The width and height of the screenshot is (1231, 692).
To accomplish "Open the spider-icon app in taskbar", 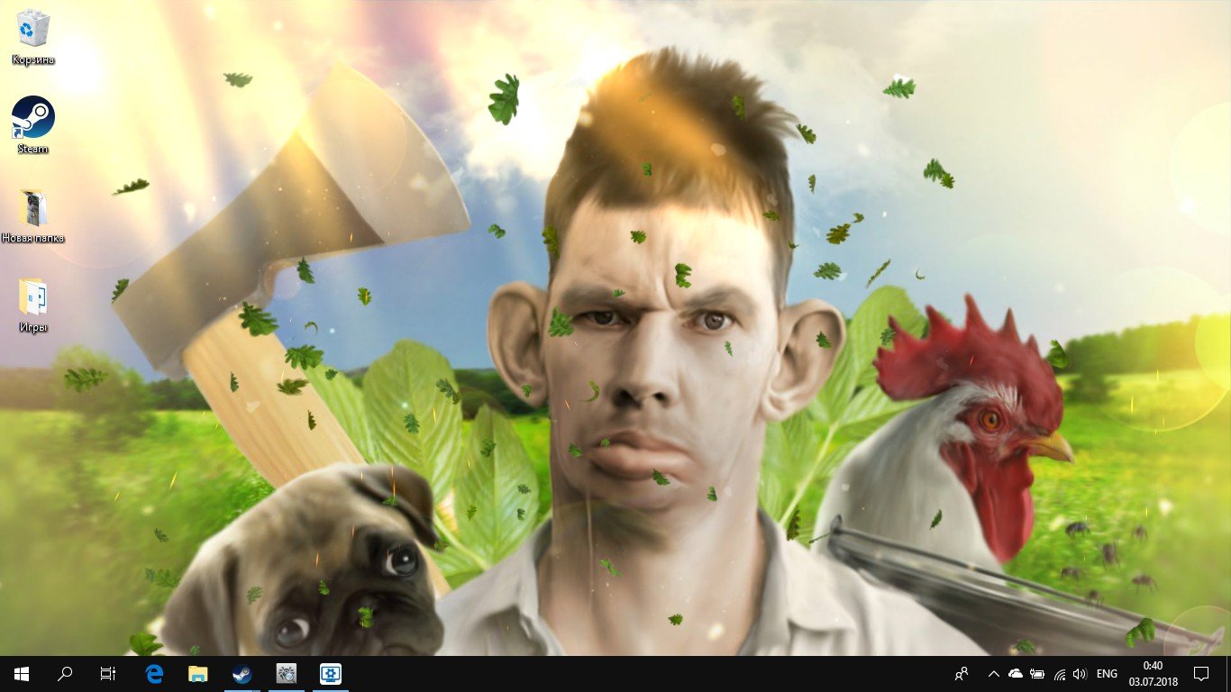I will click(286, 674).
